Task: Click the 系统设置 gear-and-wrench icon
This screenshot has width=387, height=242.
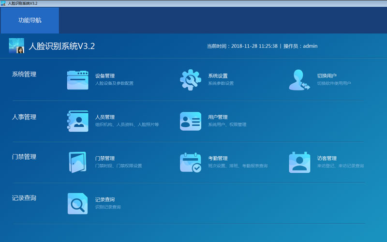Action: tap(190, 80)
